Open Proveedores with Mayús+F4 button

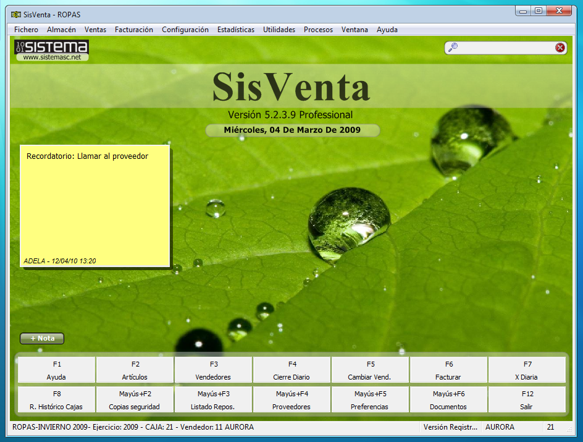[292, 399]
